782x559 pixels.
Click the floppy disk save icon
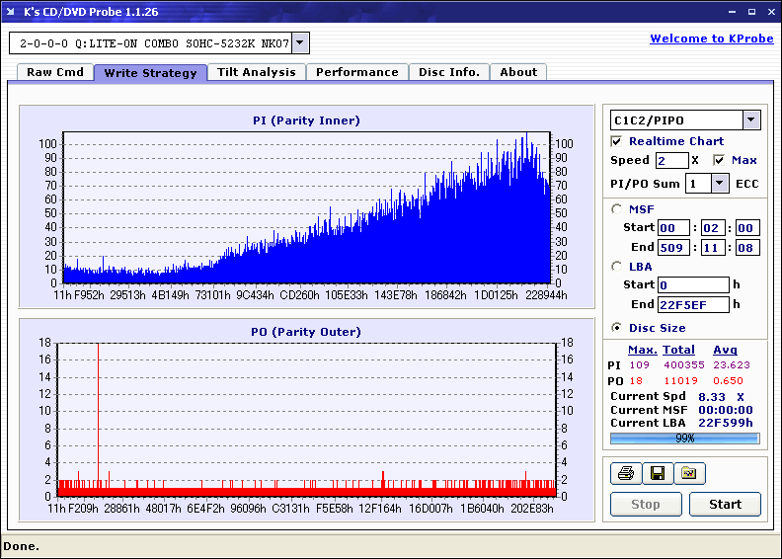657,474
